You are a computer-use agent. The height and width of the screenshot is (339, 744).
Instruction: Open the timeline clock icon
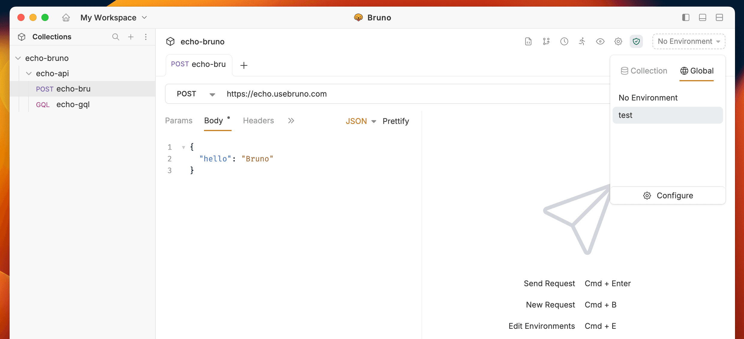tap(564, 41)
